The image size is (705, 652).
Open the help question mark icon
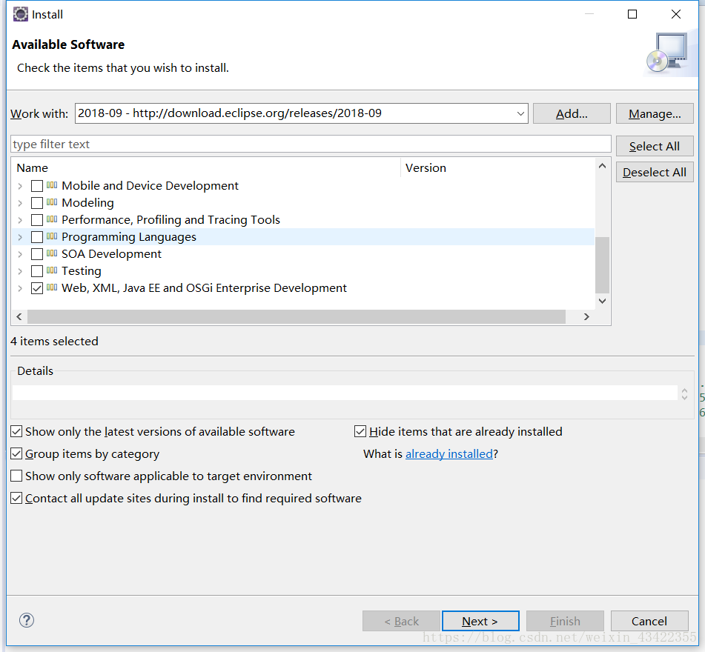coord(27,621)
